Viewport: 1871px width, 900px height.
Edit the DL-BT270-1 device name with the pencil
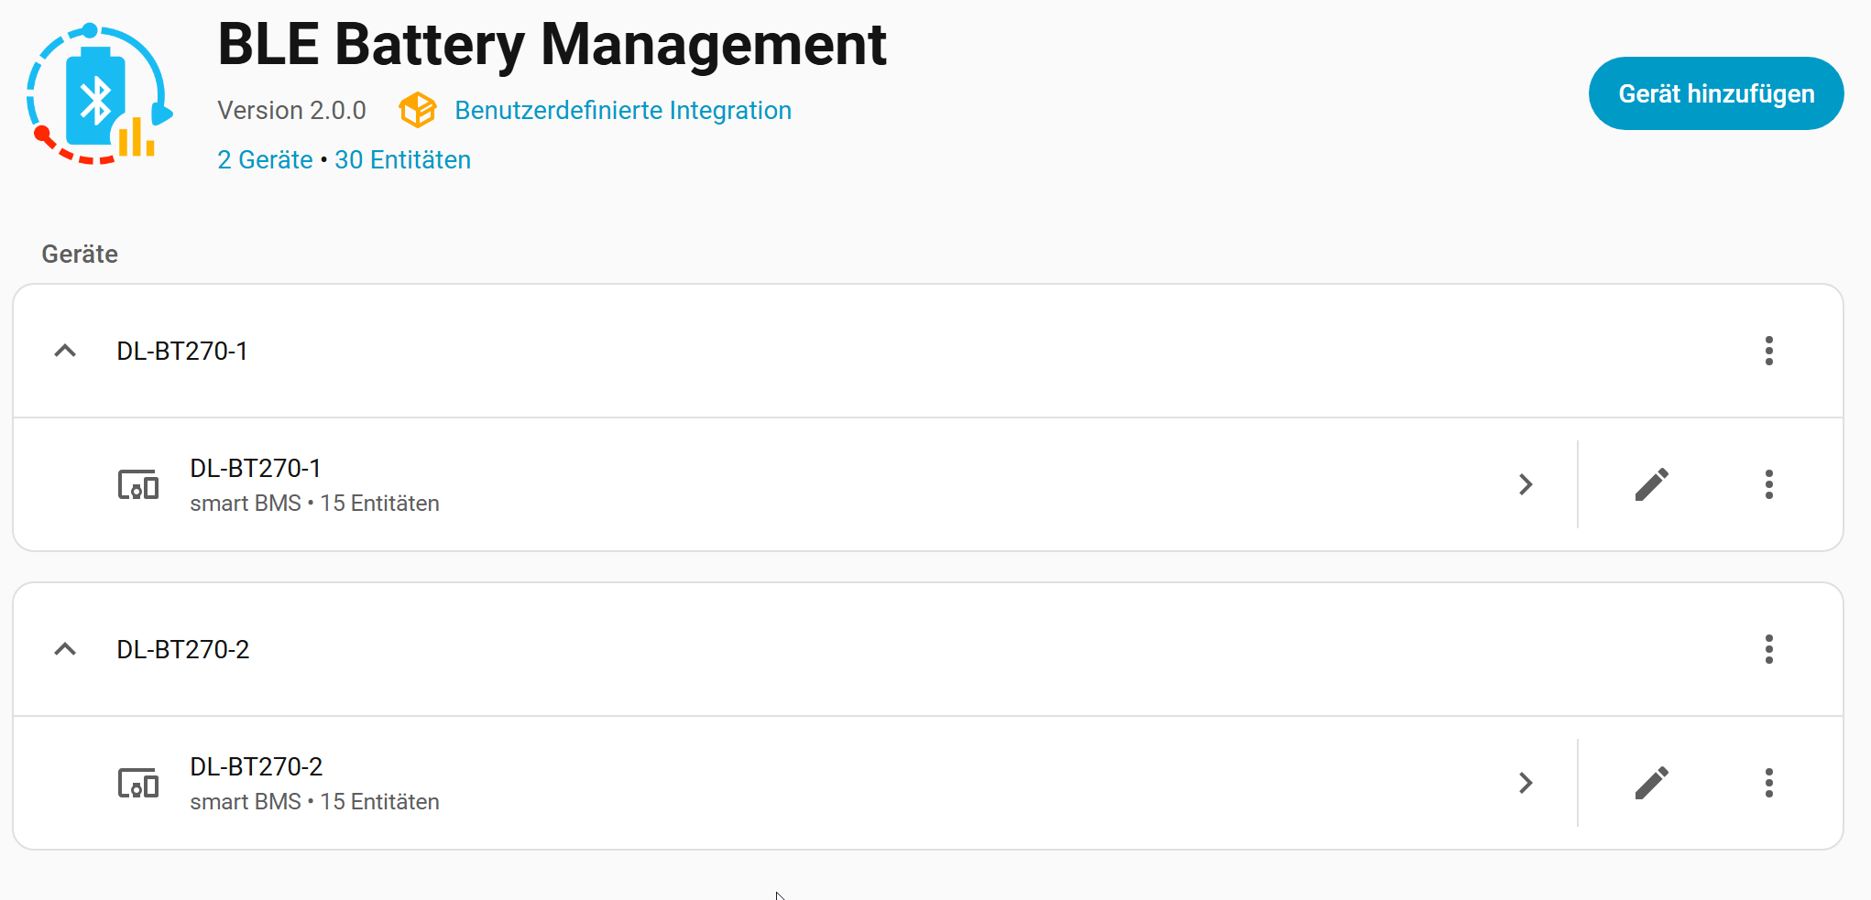pos(1651,484)
